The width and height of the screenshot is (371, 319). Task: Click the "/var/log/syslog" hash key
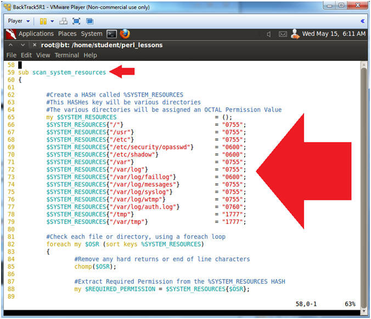click(x=139, y=192)
